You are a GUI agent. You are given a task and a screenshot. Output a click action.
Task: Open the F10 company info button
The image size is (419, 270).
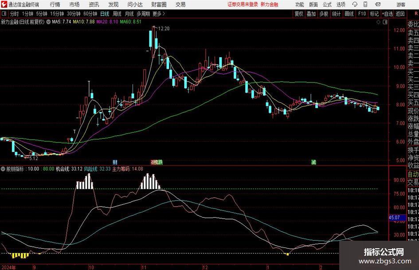pyautogui.click(x=362, y=14)
